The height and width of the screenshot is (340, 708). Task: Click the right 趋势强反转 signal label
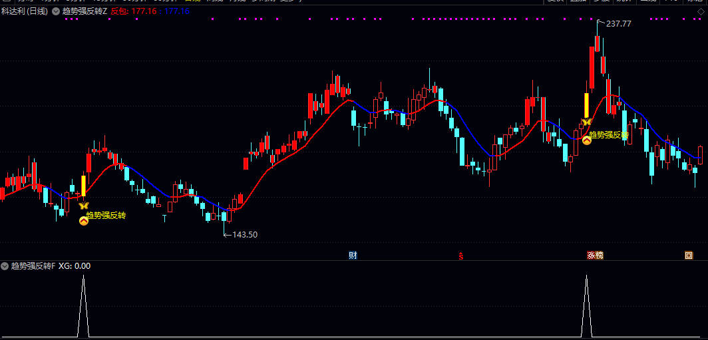click(x=609, y=134)
